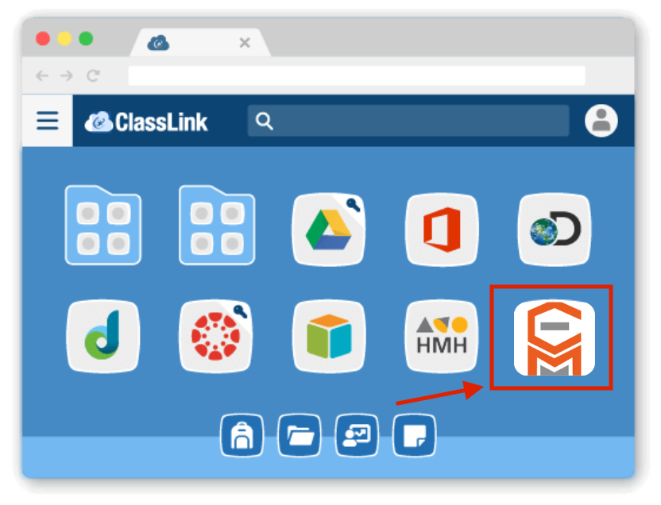The height and width of the screenshot is (505, 661).
Task: Open the user profile avatar menu
Action: [x=601, y=121]
